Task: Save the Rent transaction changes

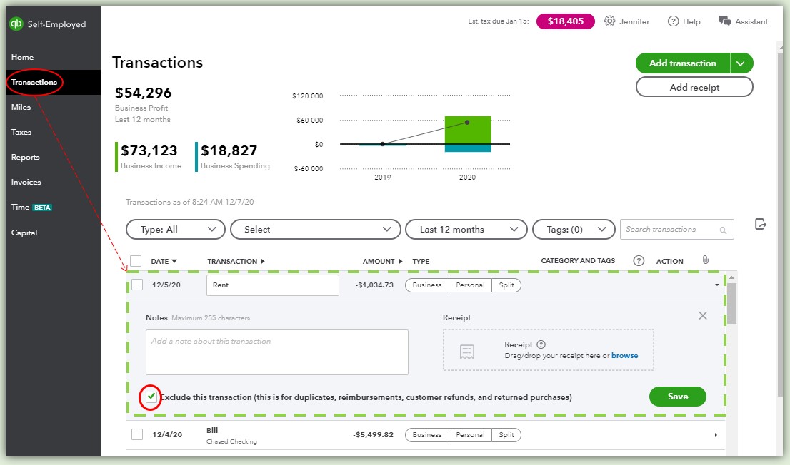Action: (678, 397)
